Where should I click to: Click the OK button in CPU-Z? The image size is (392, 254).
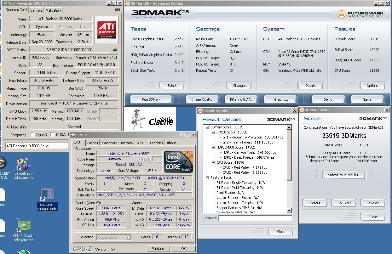(x=183, y=249)
